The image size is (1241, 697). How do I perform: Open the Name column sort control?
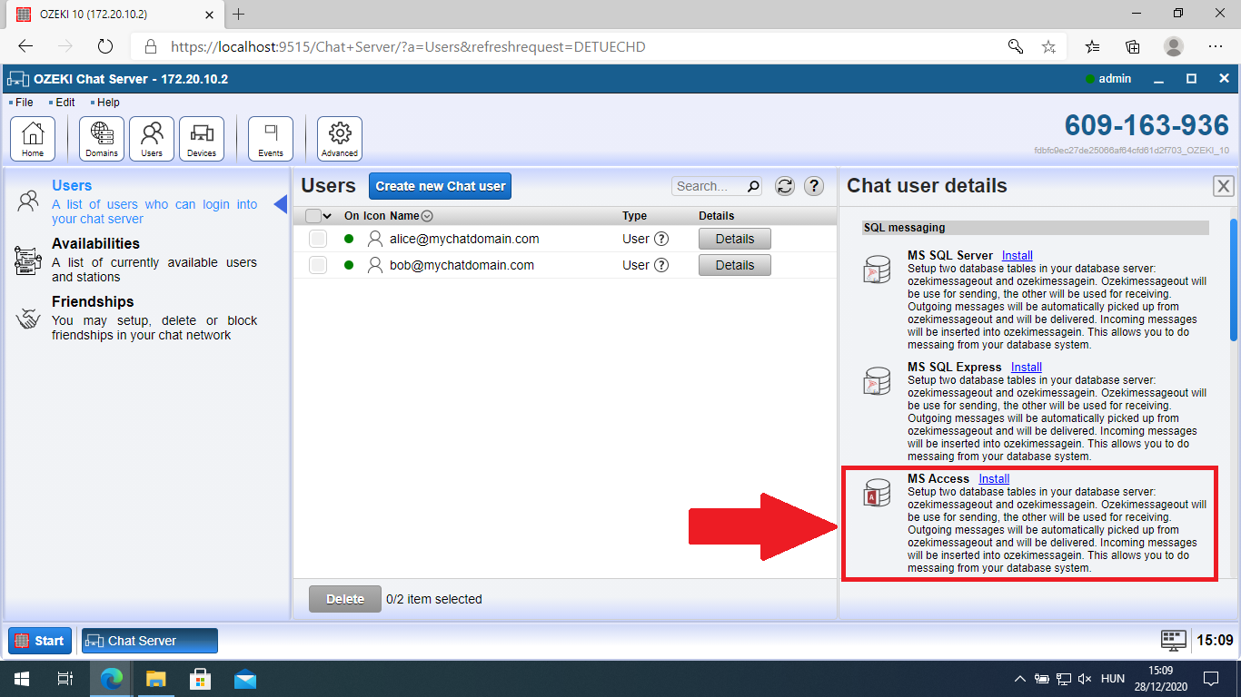[x=427, y=215]
